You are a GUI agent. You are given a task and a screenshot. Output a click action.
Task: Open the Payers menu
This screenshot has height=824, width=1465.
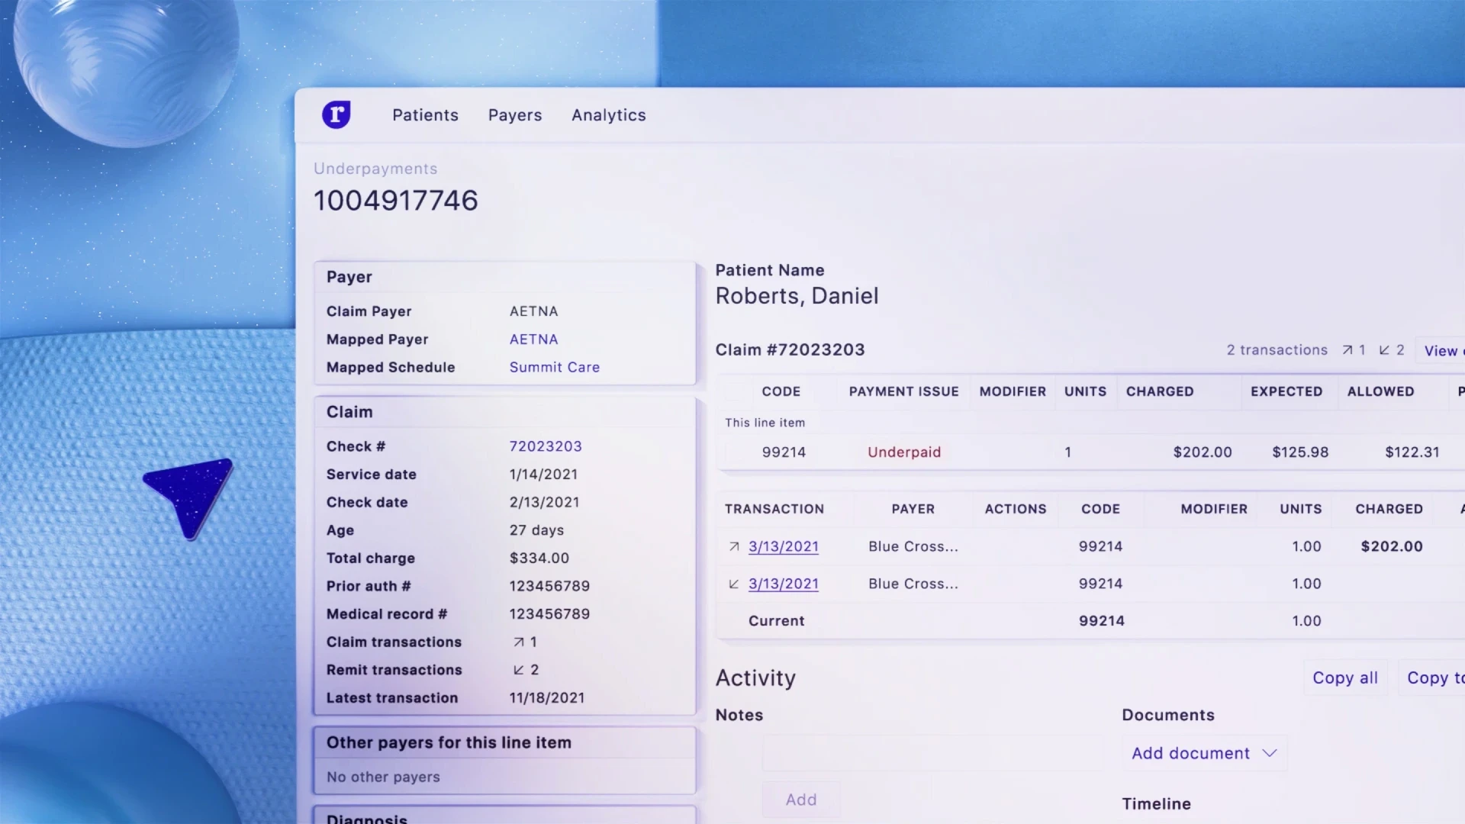[515, 115]
